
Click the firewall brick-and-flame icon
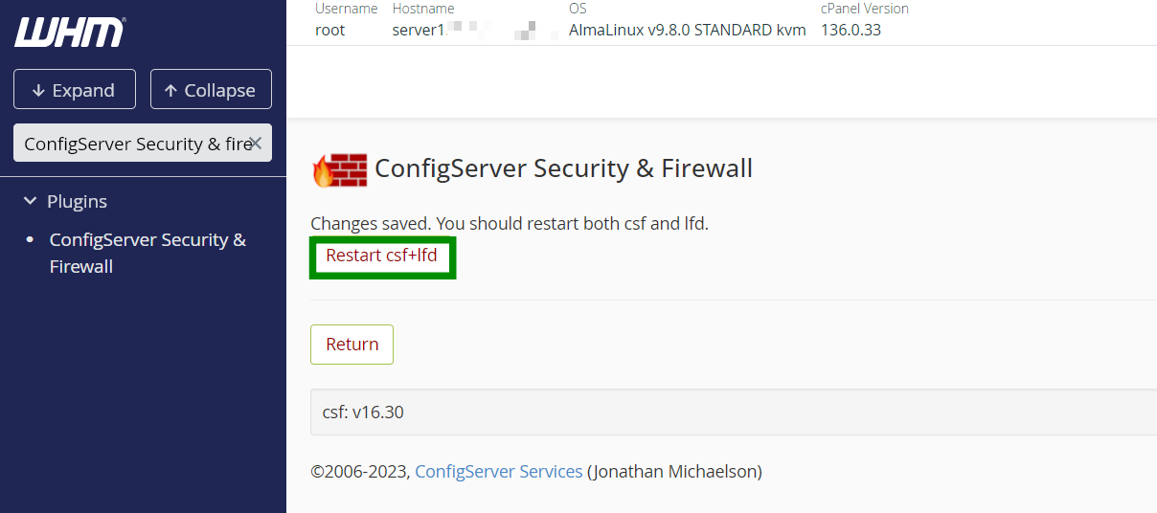click(x=339, y=169)
